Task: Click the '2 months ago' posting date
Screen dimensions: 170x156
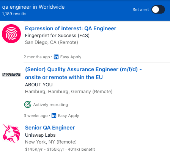Action: point(37,57)
